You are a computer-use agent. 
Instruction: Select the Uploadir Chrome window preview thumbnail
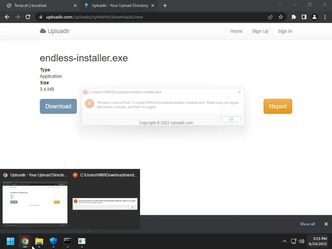click(35, 202)
